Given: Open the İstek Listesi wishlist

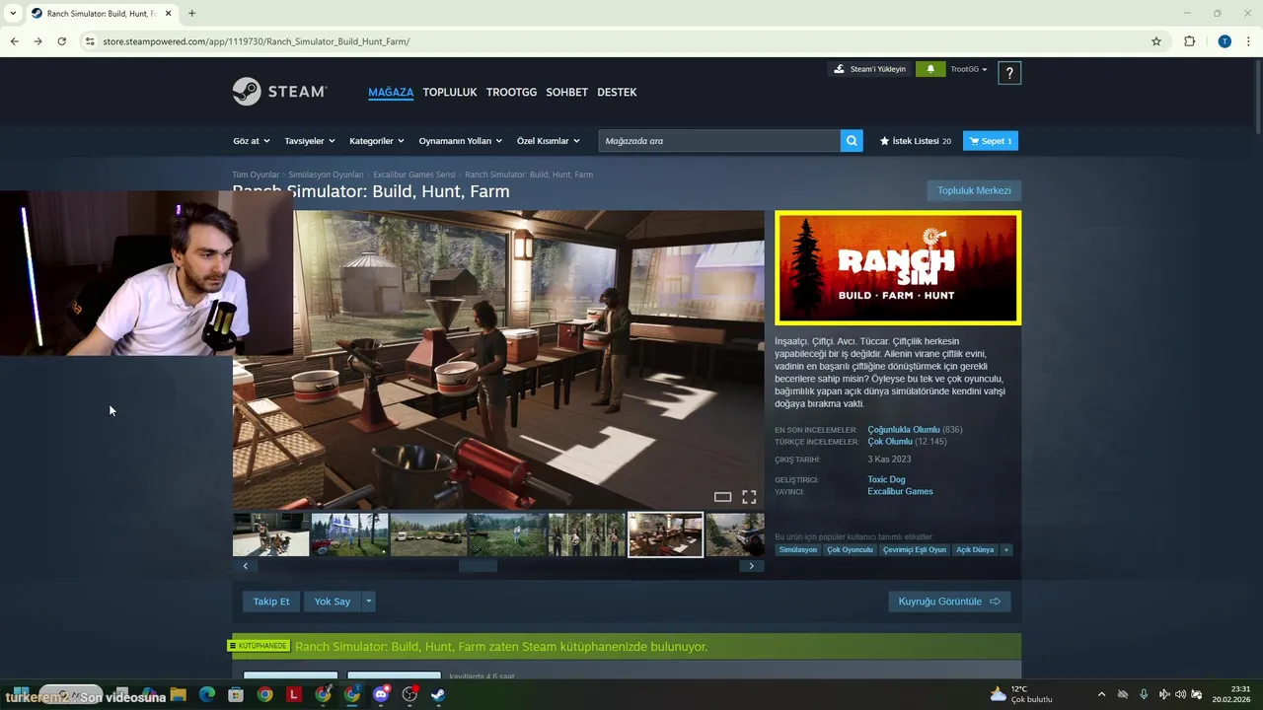Looking at the screenshot, I should (x=915, y=141).
